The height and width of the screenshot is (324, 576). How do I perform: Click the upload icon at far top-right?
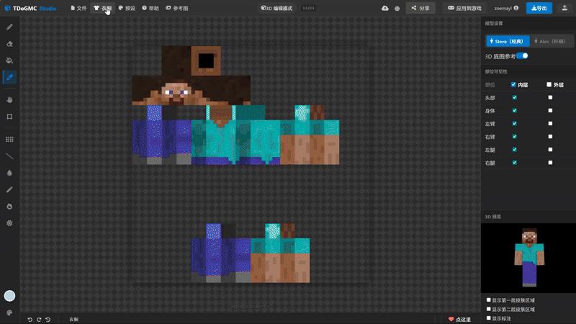click(x=564, y=8)
